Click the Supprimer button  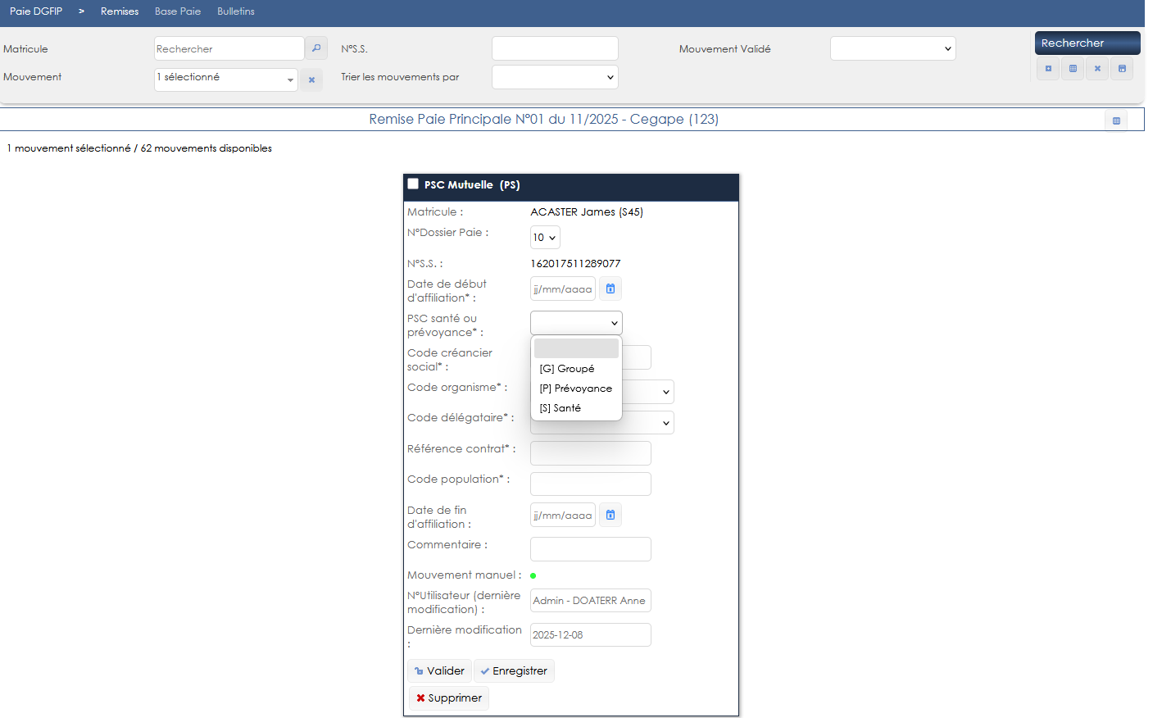pos(449,698)
